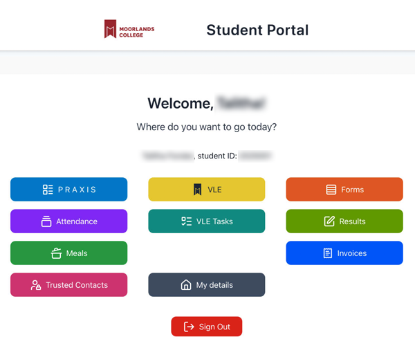
Task: Click the Moorlands College logo
Action: coord(129,29)
